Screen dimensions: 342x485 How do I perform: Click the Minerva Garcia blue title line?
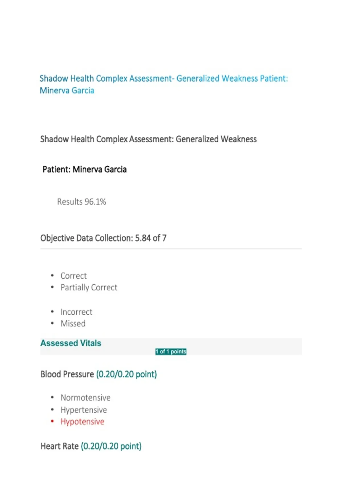pos(67,90)
